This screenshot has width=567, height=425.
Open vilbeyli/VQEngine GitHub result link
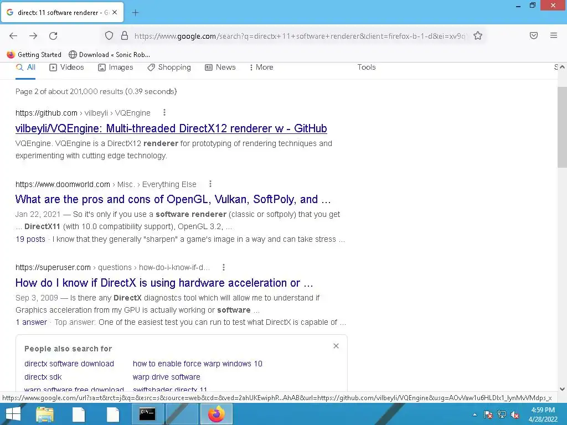(x=171, y=128)
